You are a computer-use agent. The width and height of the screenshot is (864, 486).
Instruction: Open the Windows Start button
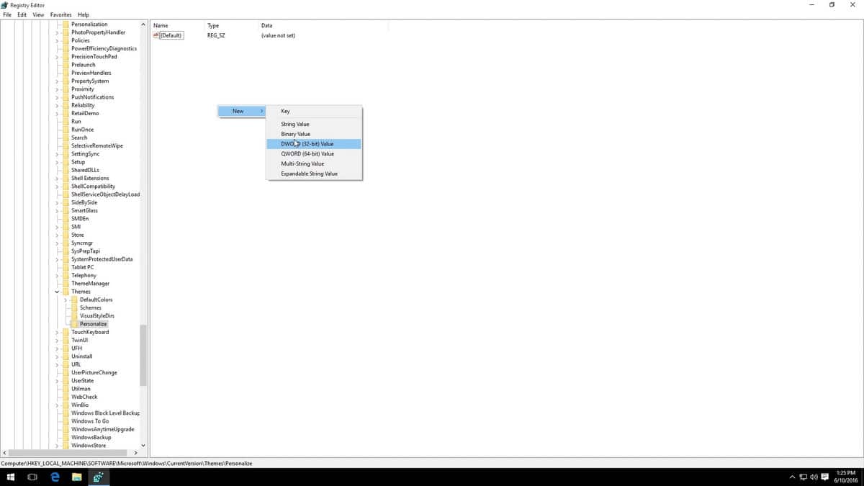(11, 477)
